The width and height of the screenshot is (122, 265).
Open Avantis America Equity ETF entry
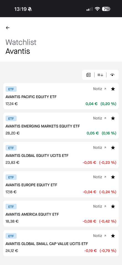pos(61,214)
